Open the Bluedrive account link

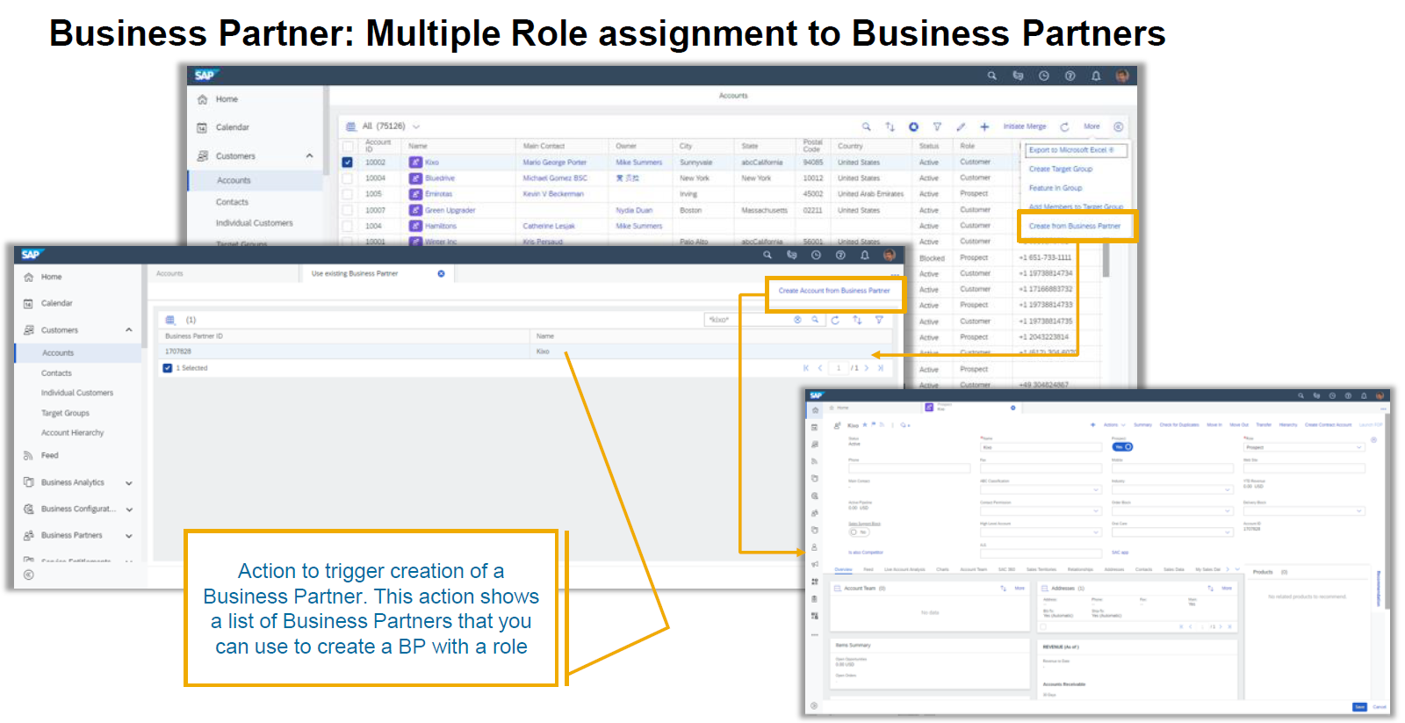tap(440, 178)
